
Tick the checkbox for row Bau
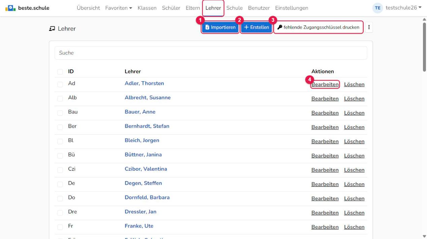coord(60,113)
